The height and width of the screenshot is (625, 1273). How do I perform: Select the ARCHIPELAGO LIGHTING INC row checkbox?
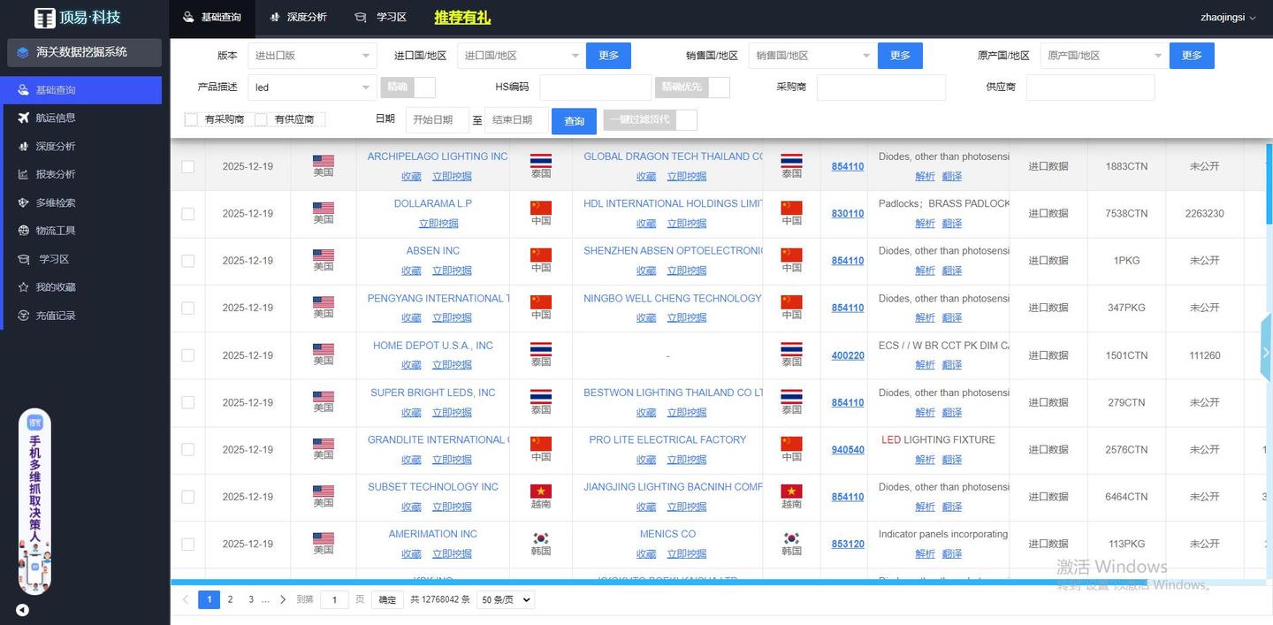coord(187,166)
